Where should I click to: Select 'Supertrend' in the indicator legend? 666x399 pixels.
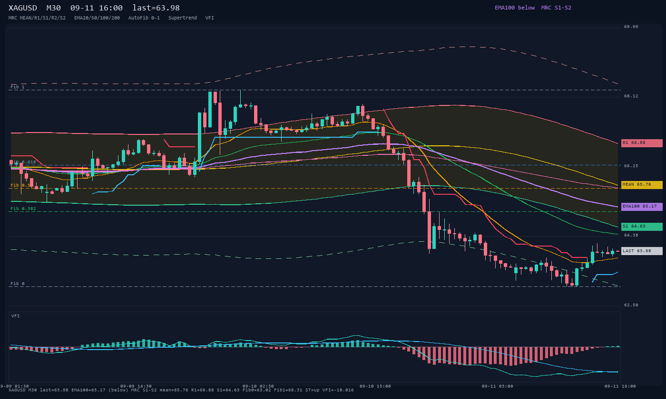183,18
